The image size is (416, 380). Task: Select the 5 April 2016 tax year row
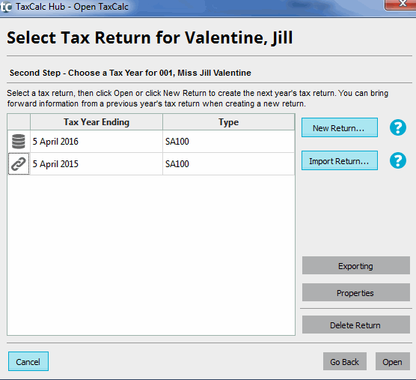[151, 142]
